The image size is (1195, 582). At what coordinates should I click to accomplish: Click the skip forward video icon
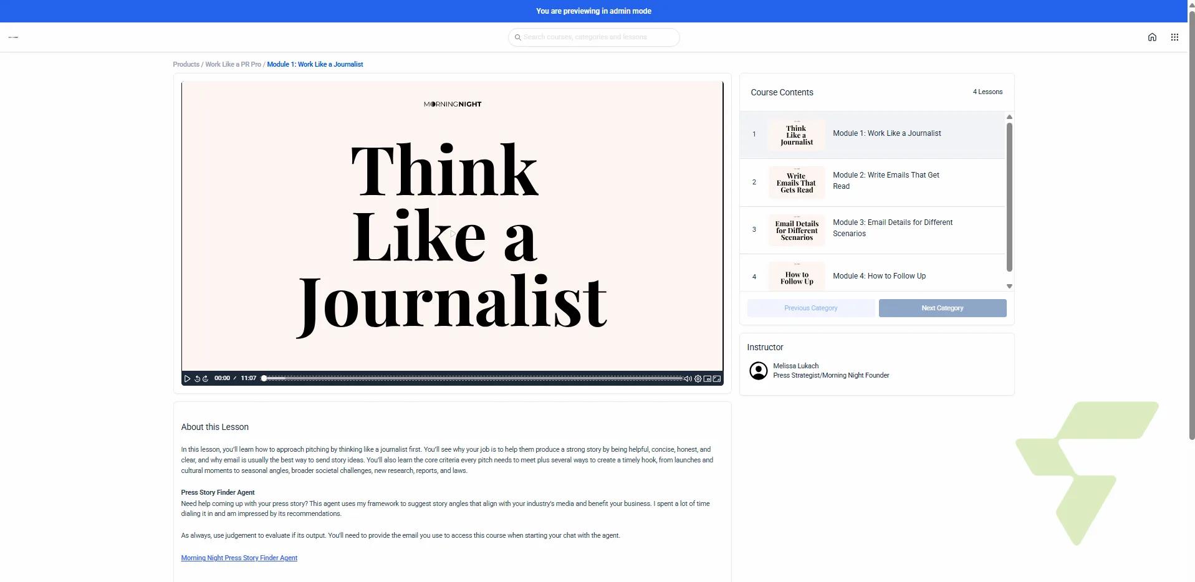(206, 378)
